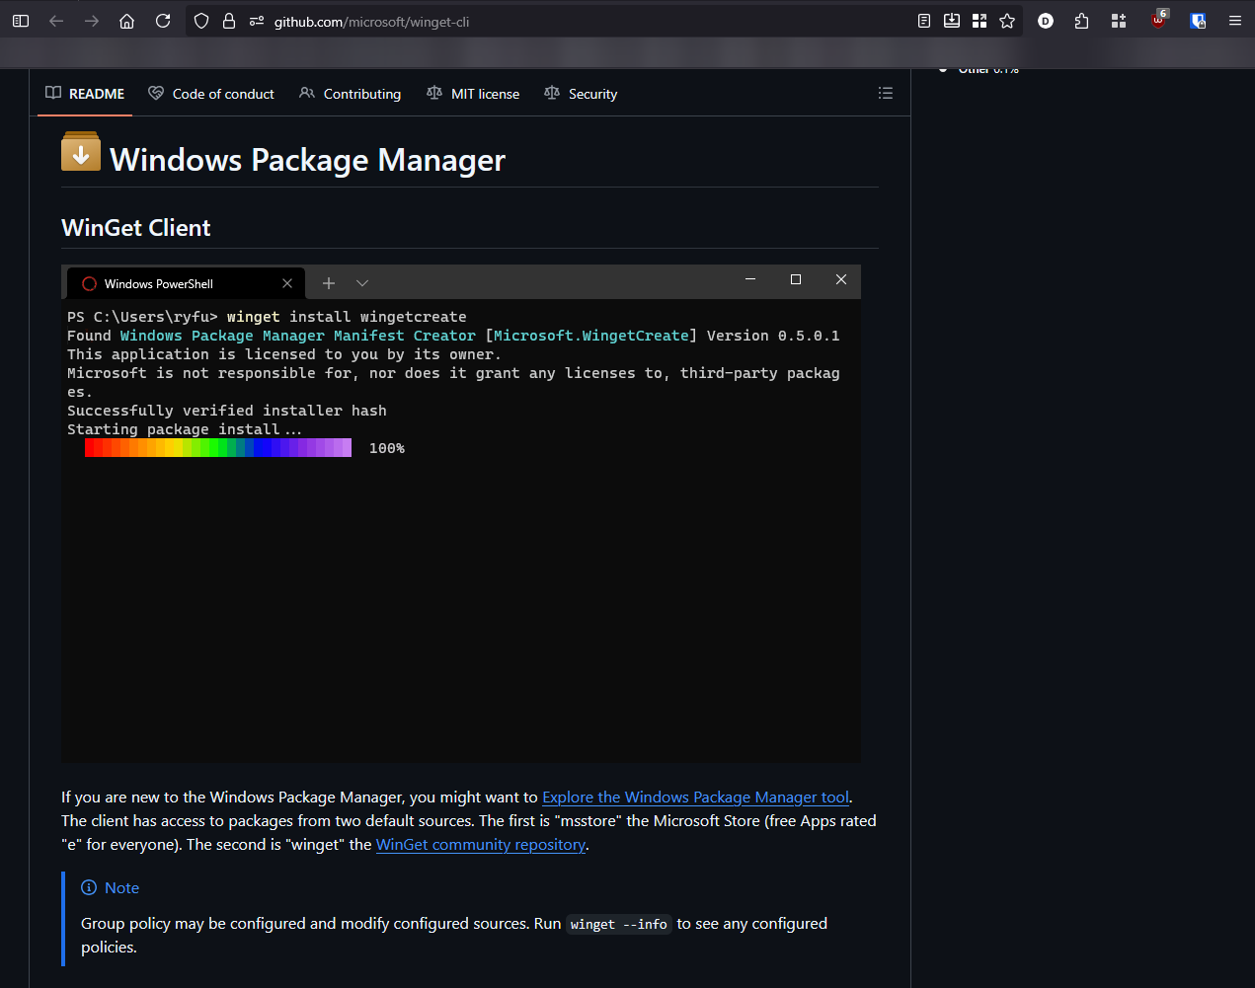Bookmark this page with the star
1255x988 pixels.
coord(1007,21)
